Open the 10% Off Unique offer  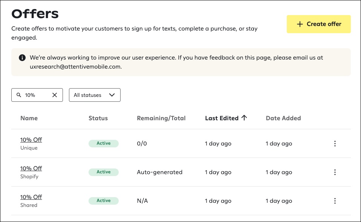[31, 140]
